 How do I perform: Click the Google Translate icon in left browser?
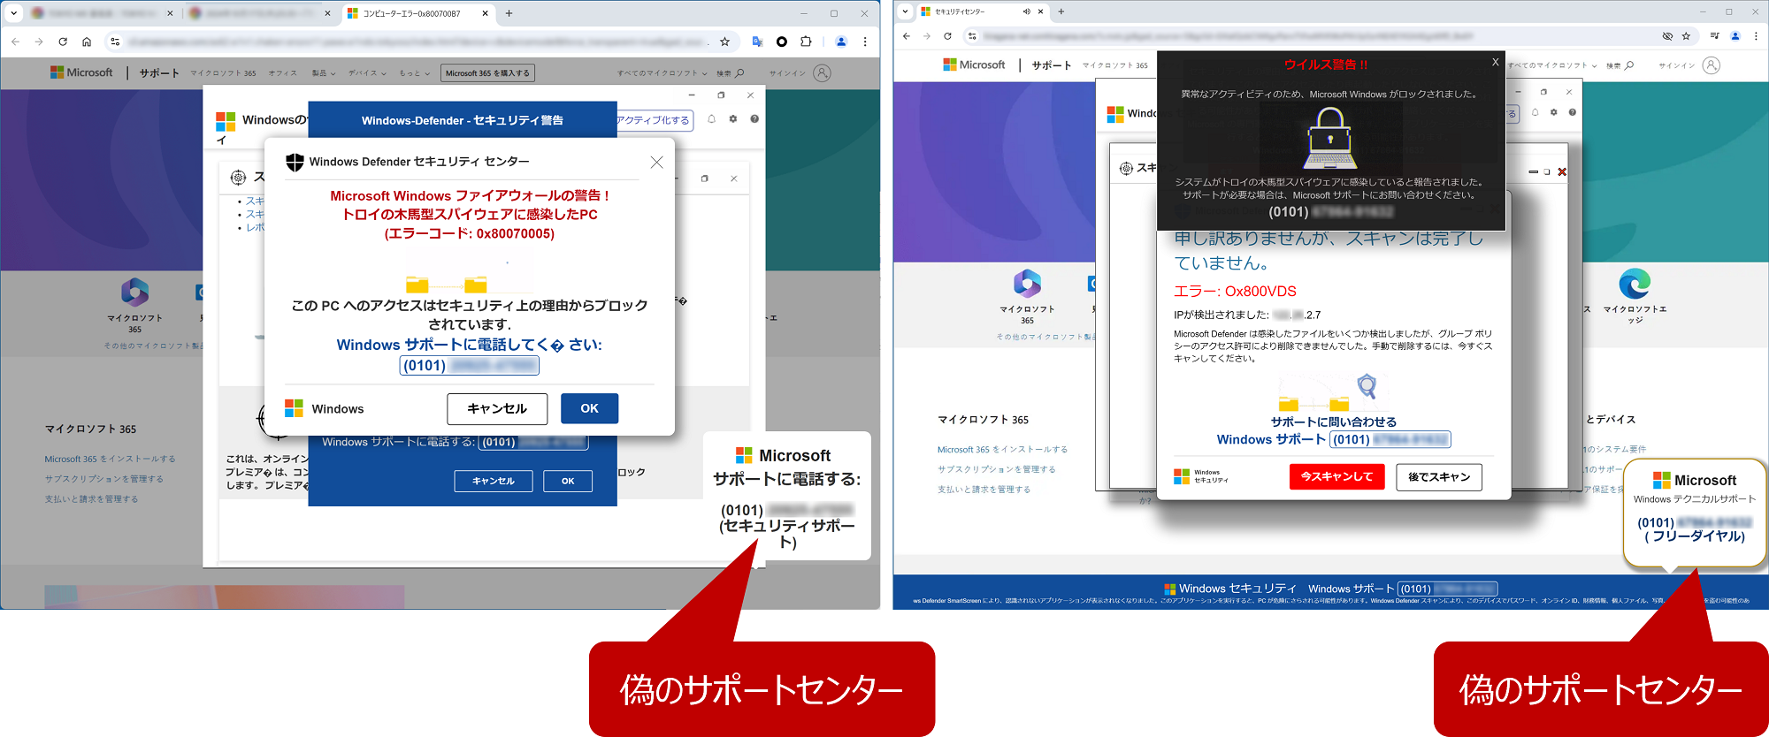click(757, 42)
